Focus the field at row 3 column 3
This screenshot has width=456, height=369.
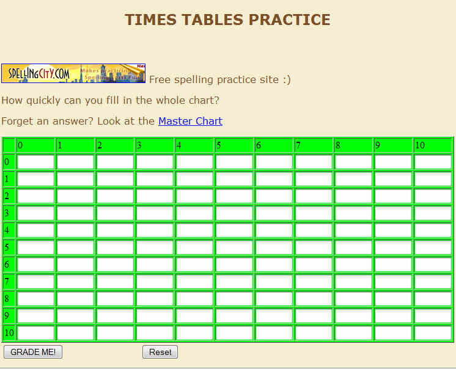click(155, 213)
